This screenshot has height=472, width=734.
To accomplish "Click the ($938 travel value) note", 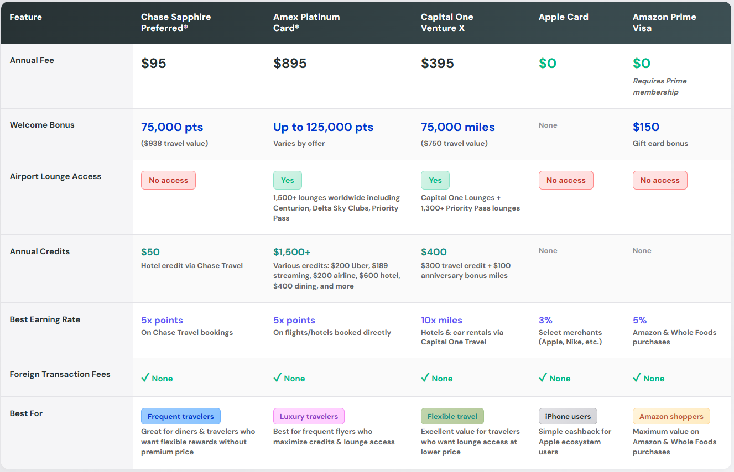I will click(174, 143).
